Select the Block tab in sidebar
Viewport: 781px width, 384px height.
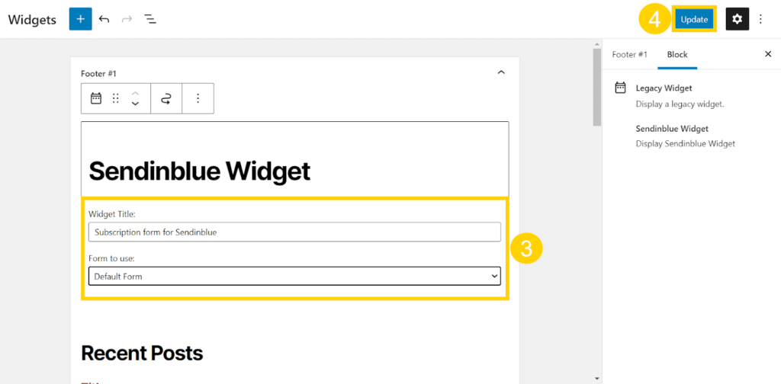pyautogui.click(x=677, y=55)
